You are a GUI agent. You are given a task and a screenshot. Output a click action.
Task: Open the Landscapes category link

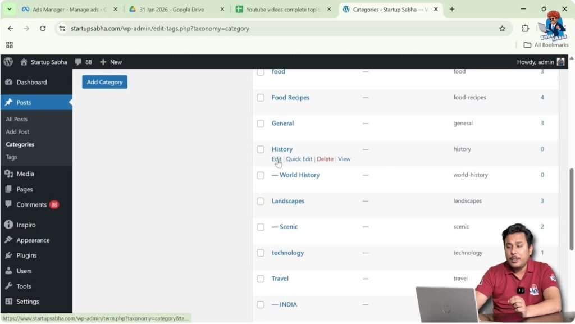288,201
